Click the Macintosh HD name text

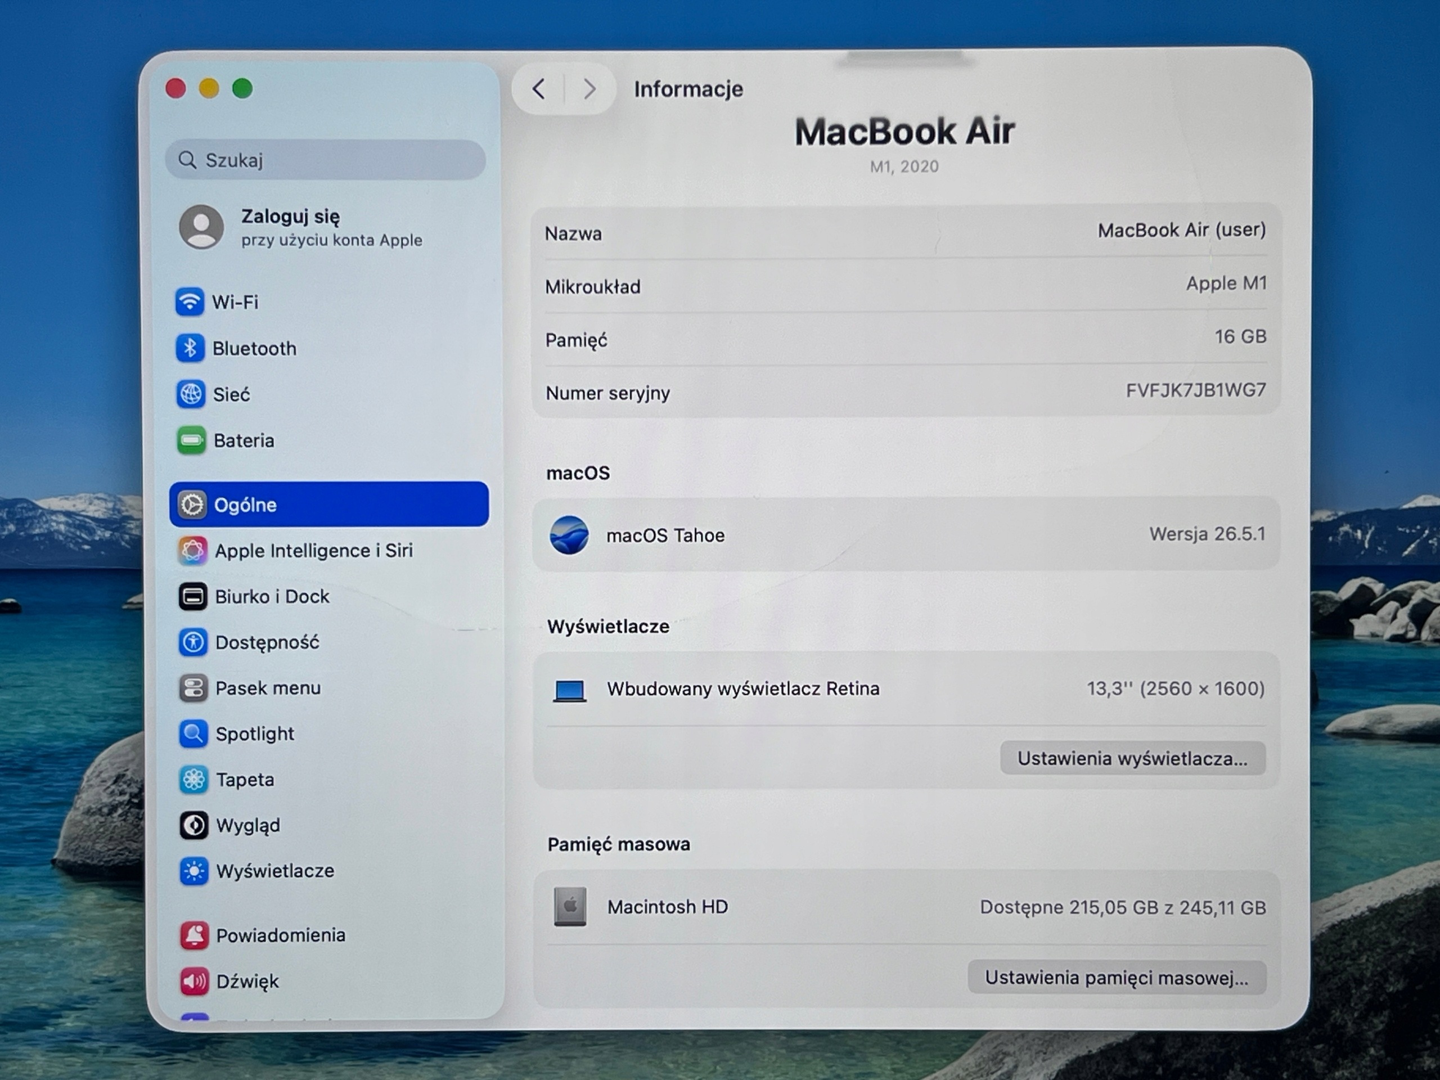[668, 907]
